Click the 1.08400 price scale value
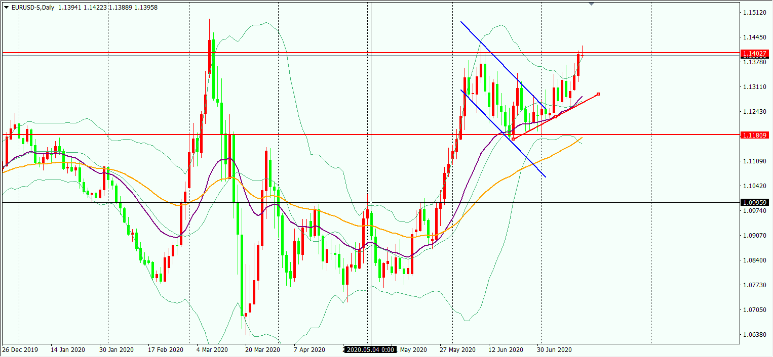 [x=755, y=260]
